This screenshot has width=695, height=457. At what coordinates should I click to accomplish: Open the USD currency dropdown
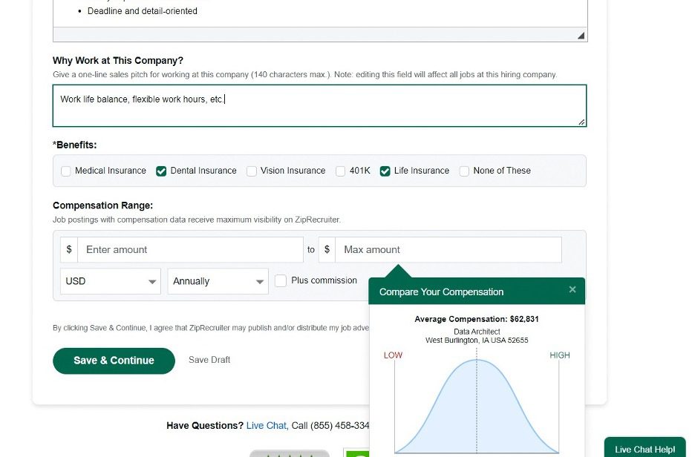click(110, 282)
